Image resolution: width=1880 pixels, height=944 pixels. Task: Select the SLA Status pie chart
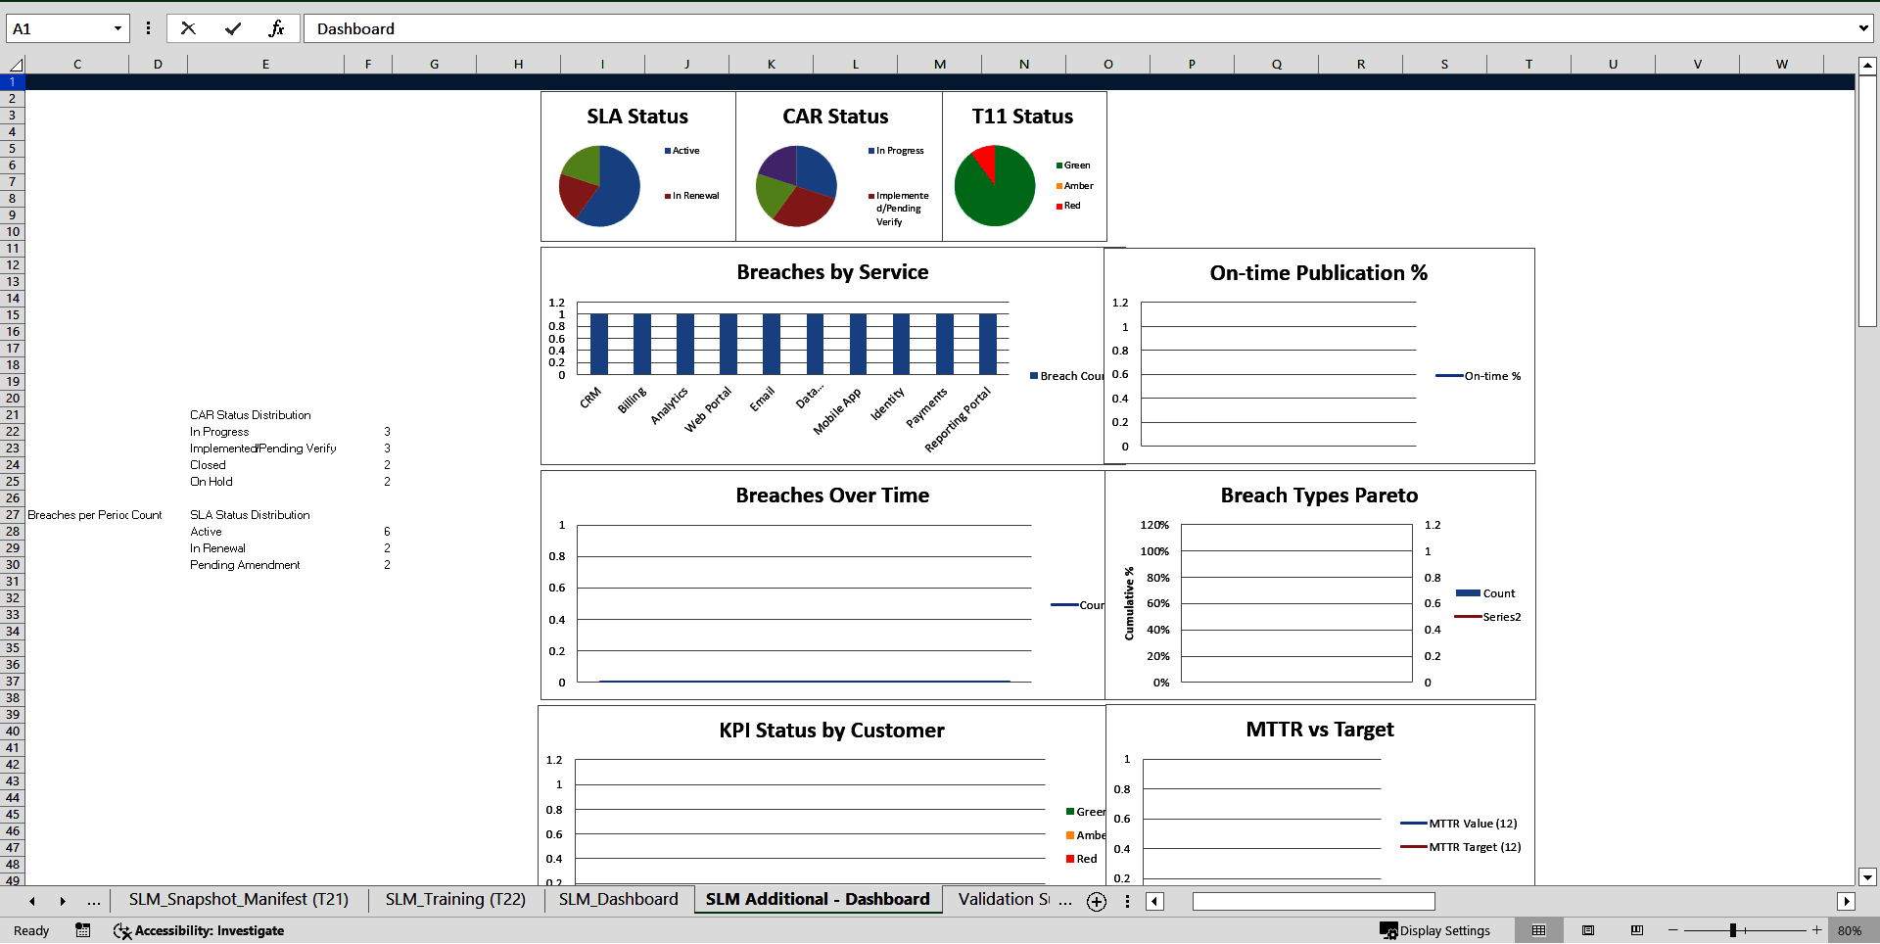click(x=599, y=186)
